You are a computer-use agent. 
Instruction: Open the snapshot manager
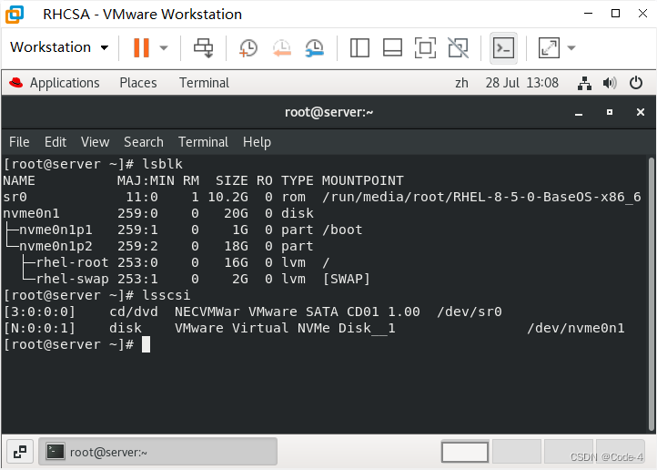coord(314,47)
